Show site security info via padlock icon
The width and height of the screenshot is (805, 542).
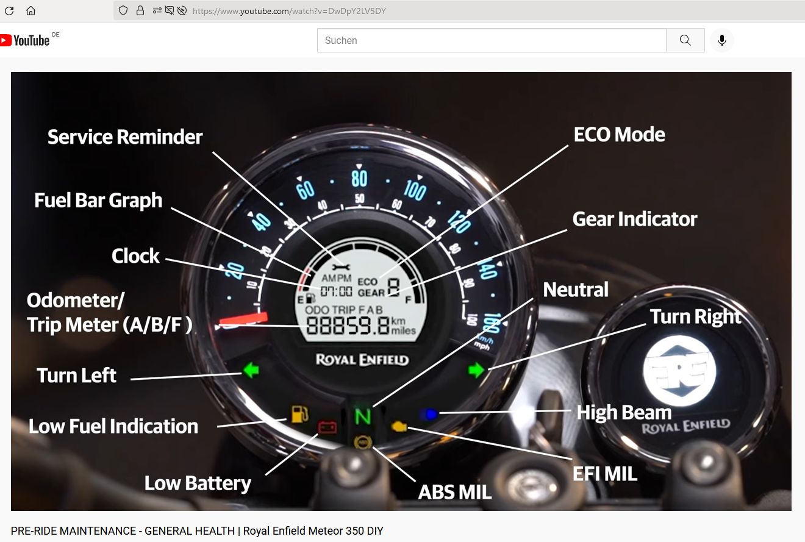coord(140,10)
